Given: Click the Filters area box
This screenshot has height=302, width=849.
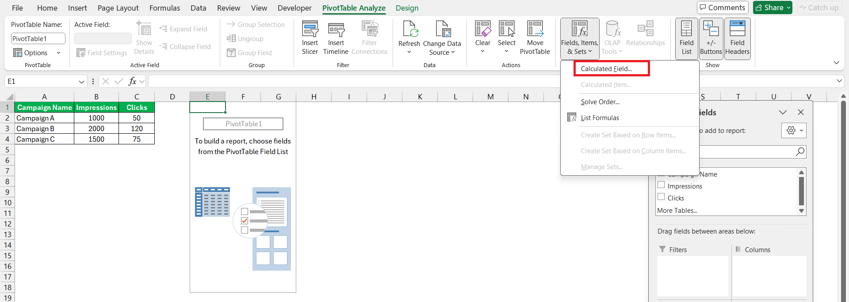Looking at the screenshot, I should pos(692,276).
